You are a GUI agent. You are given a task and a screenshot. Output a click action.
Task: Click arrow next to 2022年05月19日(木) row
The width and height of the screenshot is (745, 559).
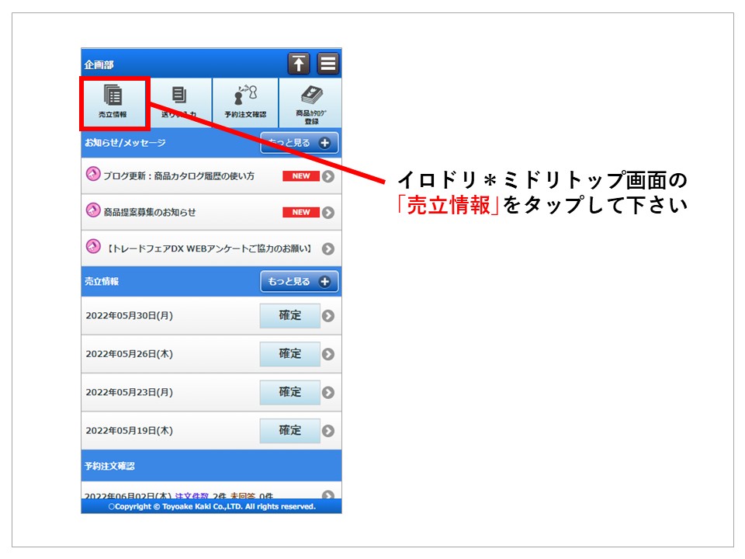[x=328, y=431]
